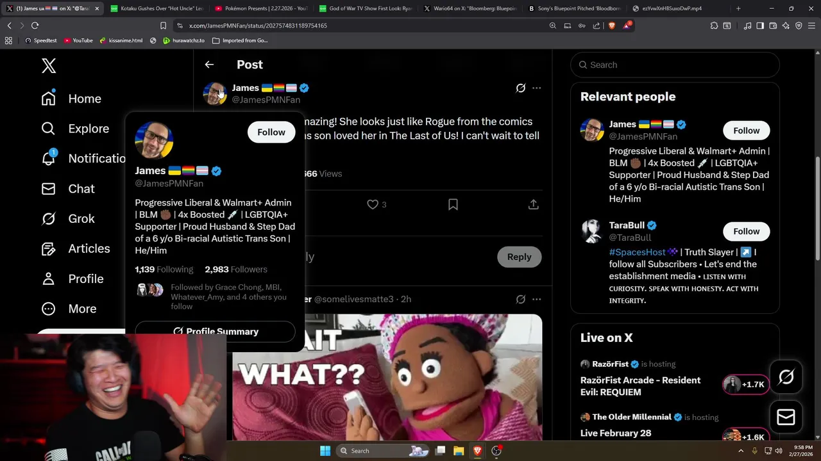The image size is (821, 461).
Task: Switch to the .mp4 file tab
Action: 679,8
